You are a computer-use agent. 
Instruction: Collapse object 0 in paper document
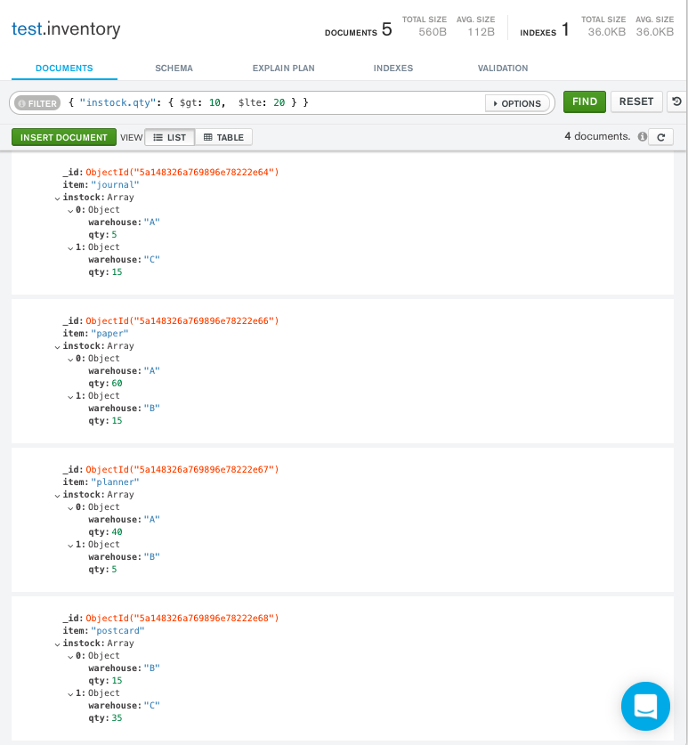pos(70,359)
